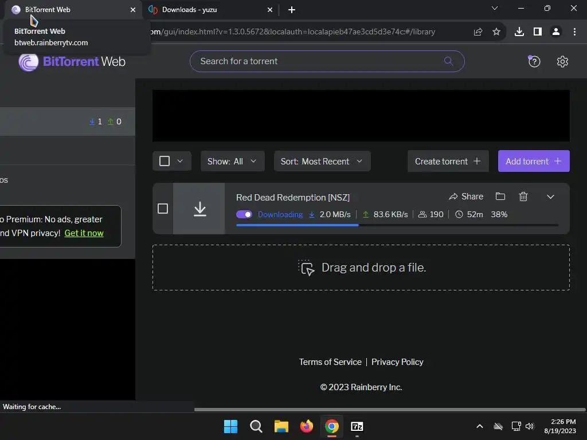The height and width of the screenshot is (440, 587).
Task: Click the BitTorrent Web logo
Action: pyautogui.click(x=72, y=62)
